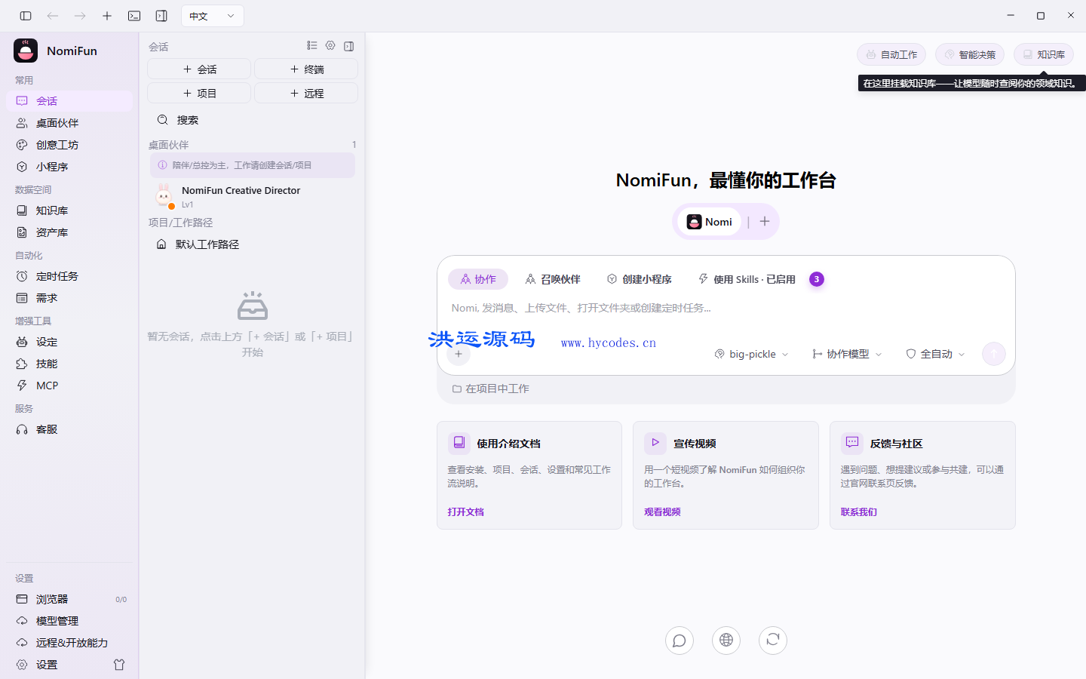Open MCP in the sidebar
This screenshot has width=1086, height=679.
coord(69,386)
